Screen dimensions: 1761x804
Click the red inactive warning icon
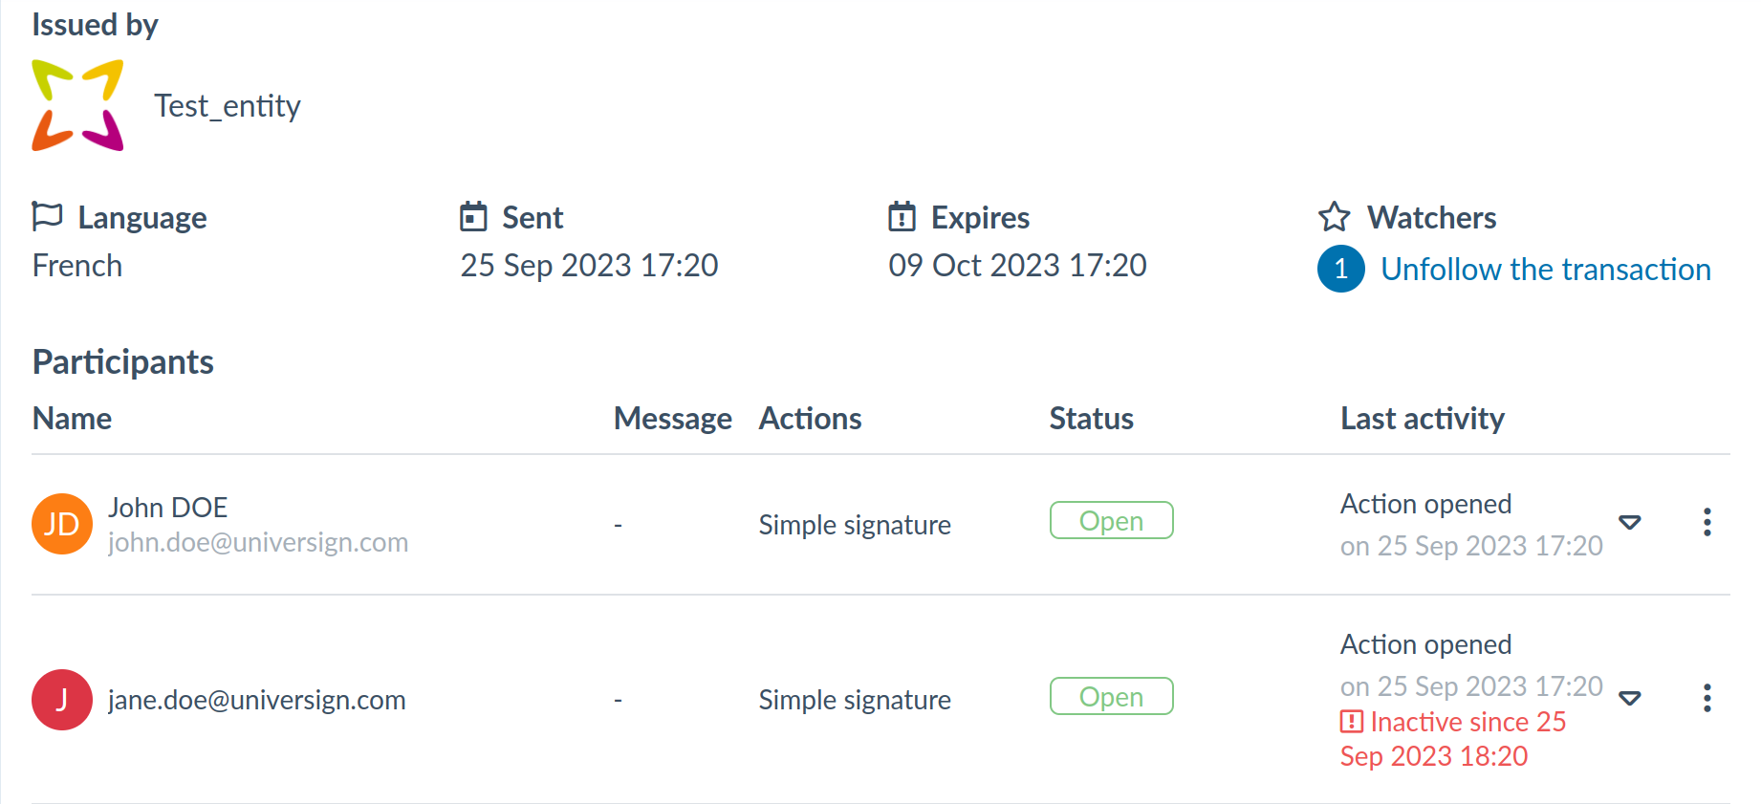coord(1351,722)
